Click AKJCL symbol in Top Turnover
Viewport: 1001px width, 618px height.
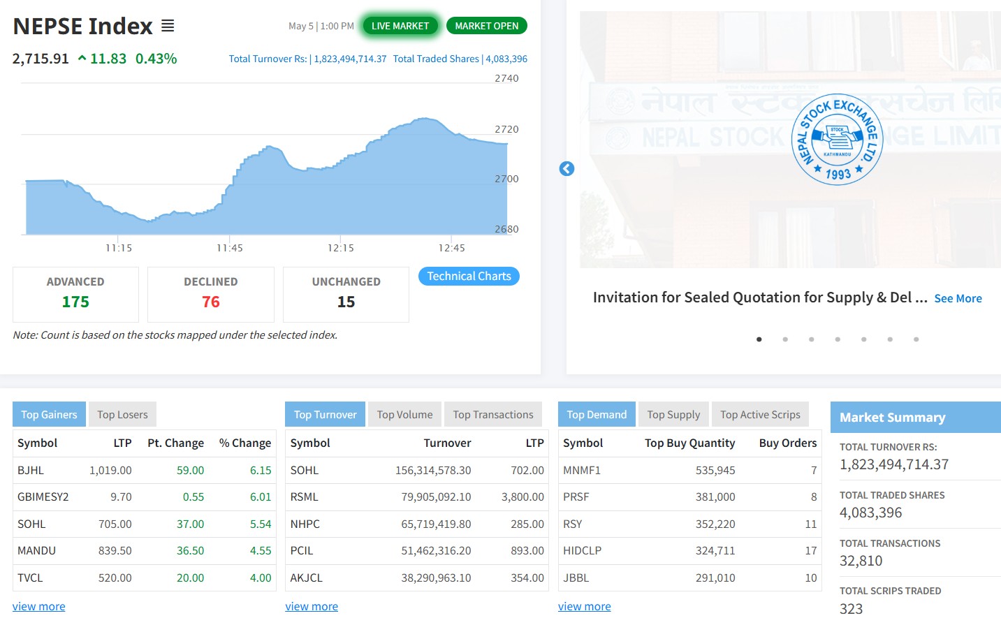coord(307,578)
